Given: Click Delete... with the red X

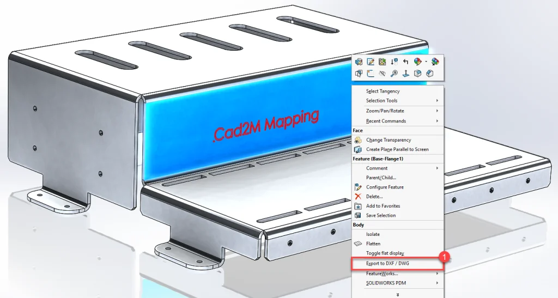Looking at the screenshot, I should tap(374, 196).
